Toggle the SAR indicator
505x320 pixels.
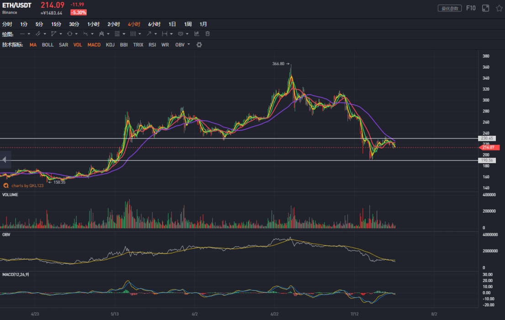(x=63, y=45)
